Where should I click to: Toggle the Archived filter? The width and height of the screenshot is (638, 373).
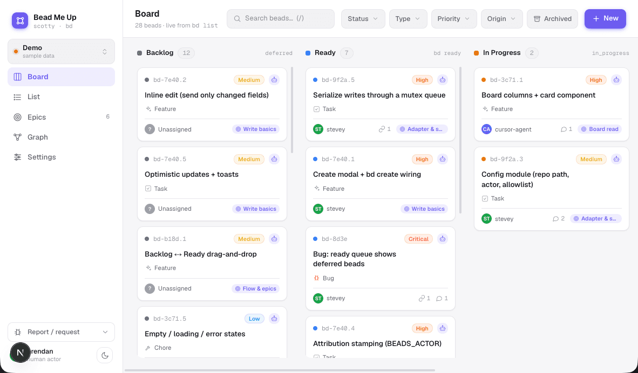[x=552, y=19]
